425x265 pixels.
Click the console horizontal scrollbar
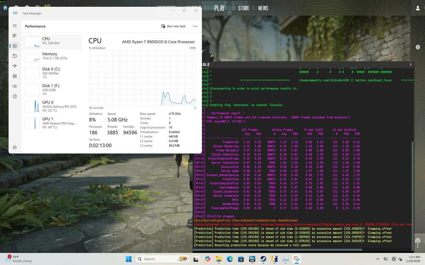coord(278,250)
